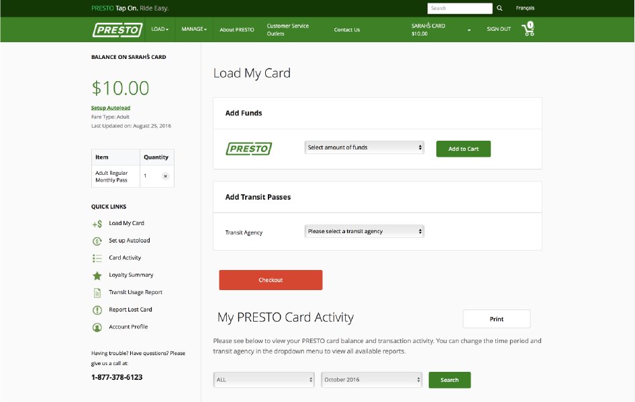Click the $10.00 balance amount
Image resolution: width=635 pixels, height=402 pixels.
120,88
